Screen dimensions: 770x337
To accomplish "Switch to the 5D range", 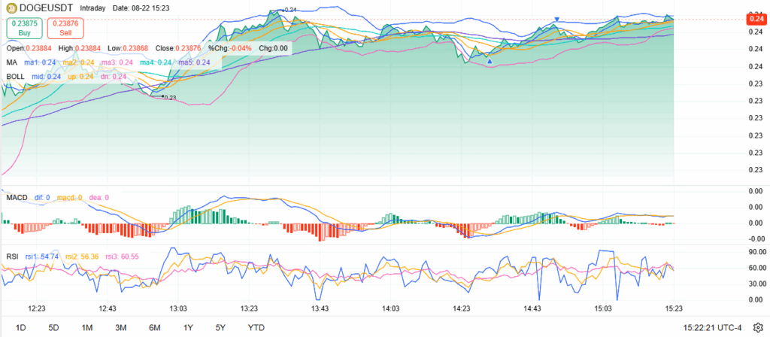I will [53, 327].
